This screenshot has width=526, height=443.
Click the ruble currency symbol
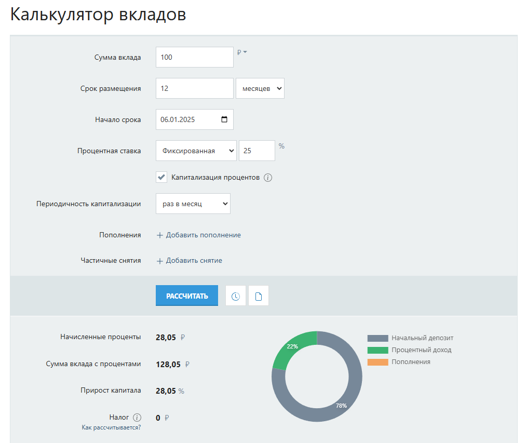click(239, 52)
